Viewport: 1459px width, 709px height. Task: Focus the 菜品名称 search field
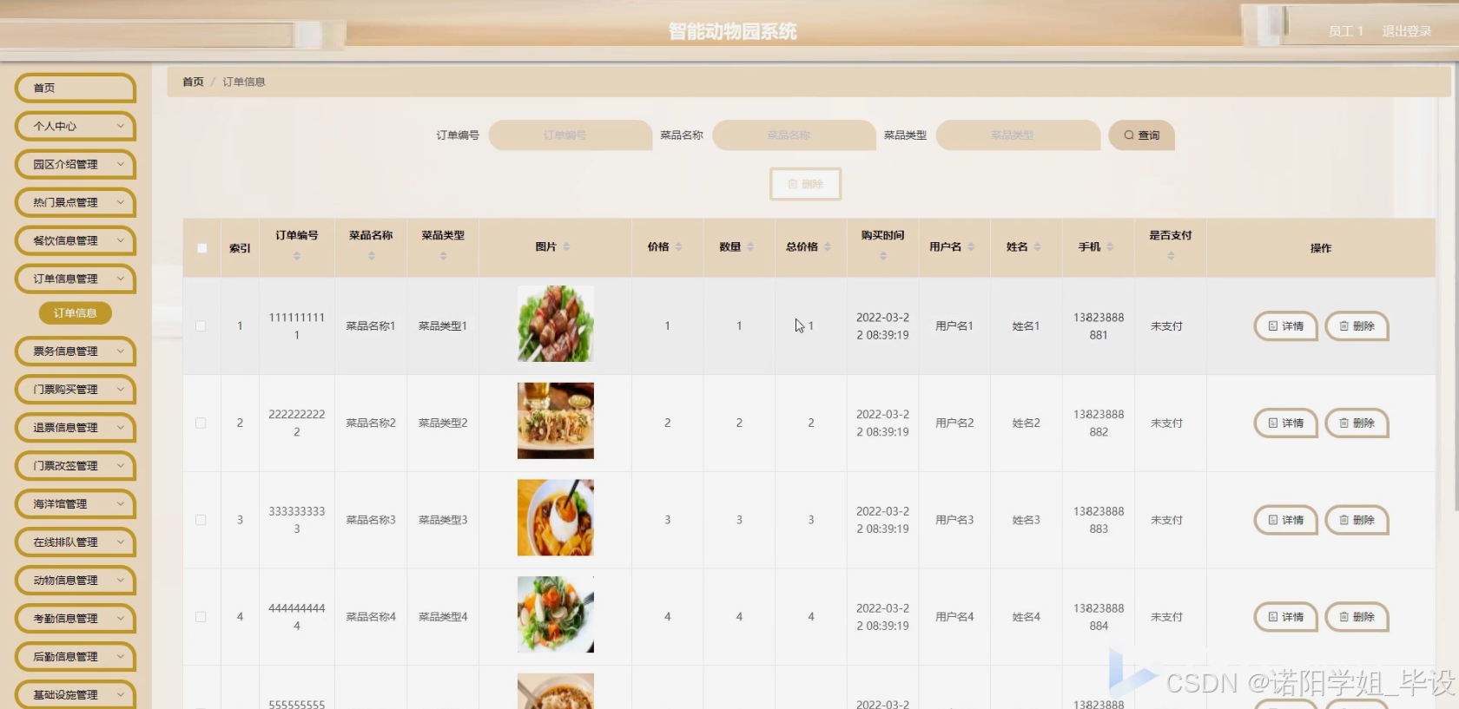tap(794, 135)
